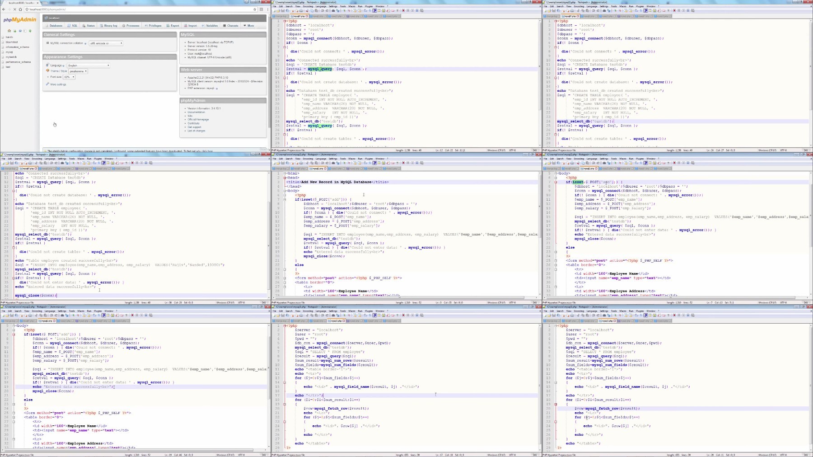Open the Privileges tab in phpMyAdmin
The width and height of the screenshot is (813, 457).
(153, 26)
